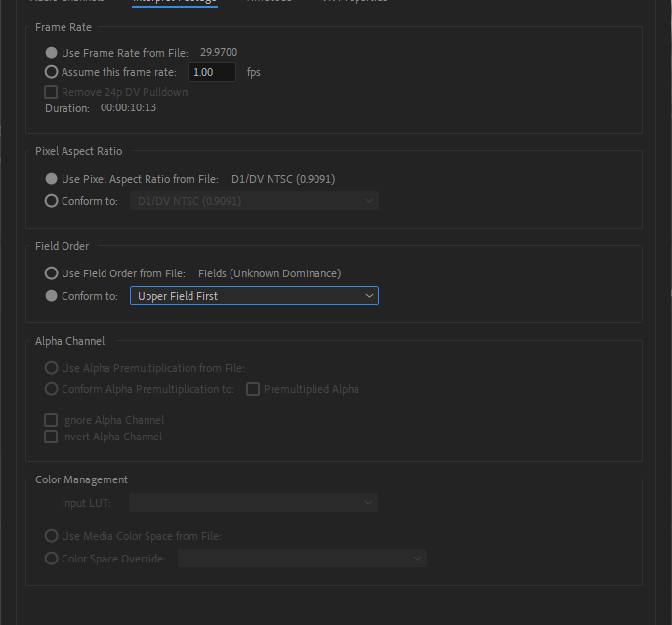
Task: Choose Conform to under Field Order
Action: pyautogui.click(x=52, y=296)
